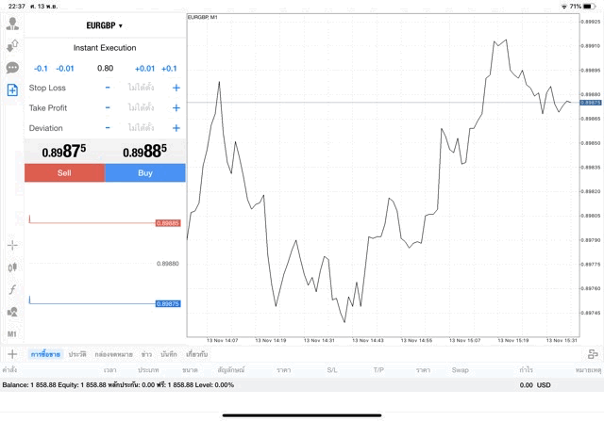This screenshot has width=604, height=421.
Task: Open the chat speech bubble icon
Action: point(12,68)
